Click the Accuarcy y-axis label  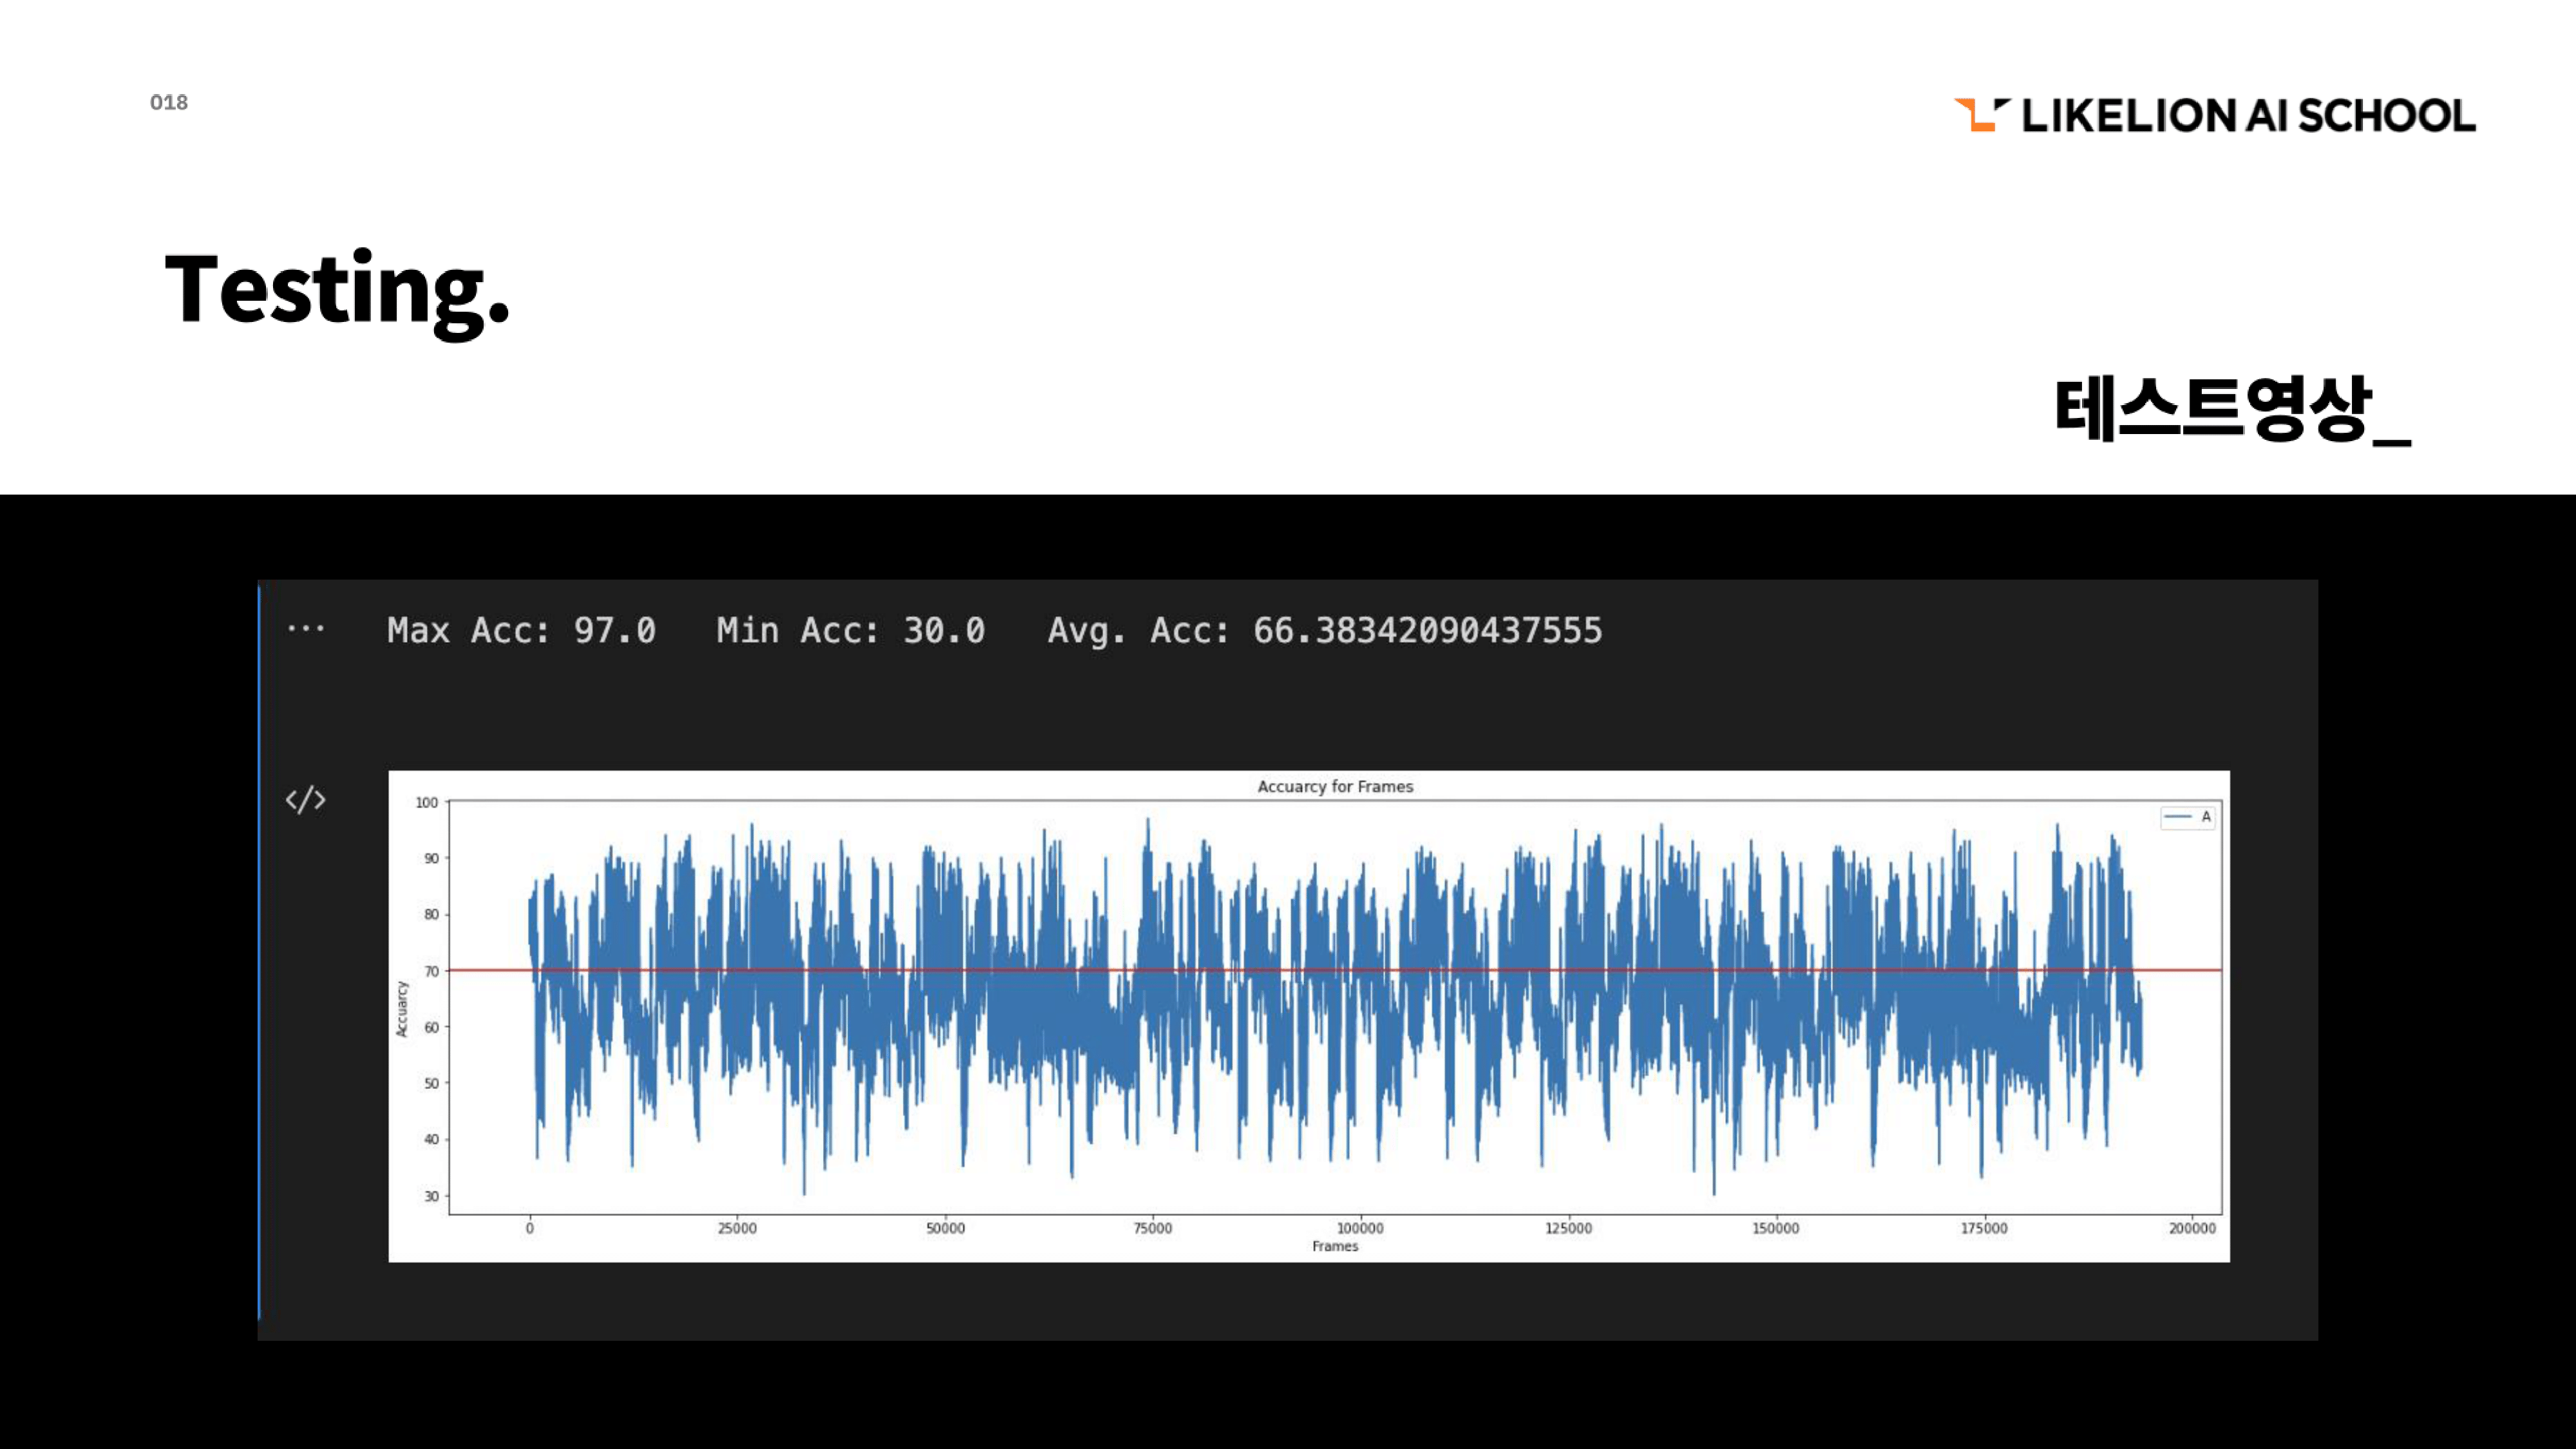point(402,1008)
